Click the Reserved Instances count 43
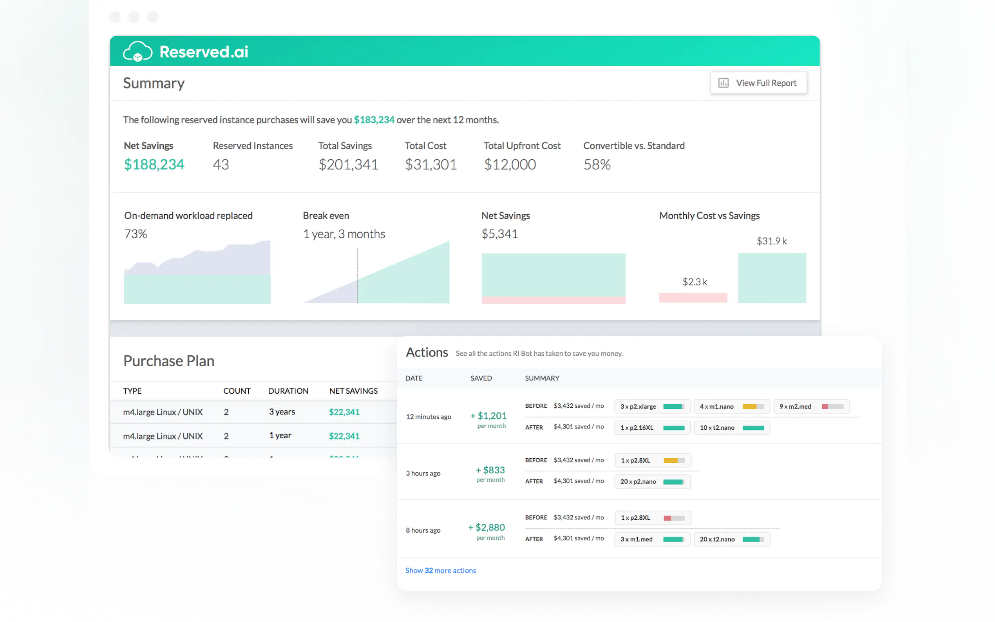This screenshot has width=995, height=622. click(x=221, y=165)
